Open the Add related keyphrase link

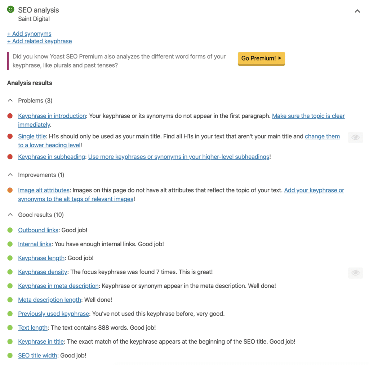(x=39, y=41)
